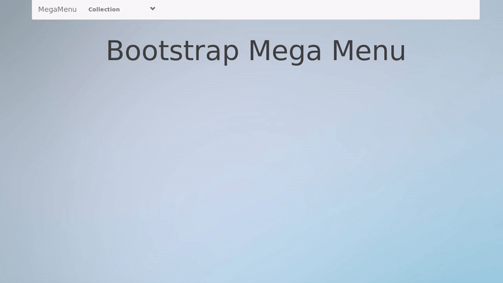This screenshot has height=283, width=503.
Task: Click the word Menu in the page title
Action: 368,51
